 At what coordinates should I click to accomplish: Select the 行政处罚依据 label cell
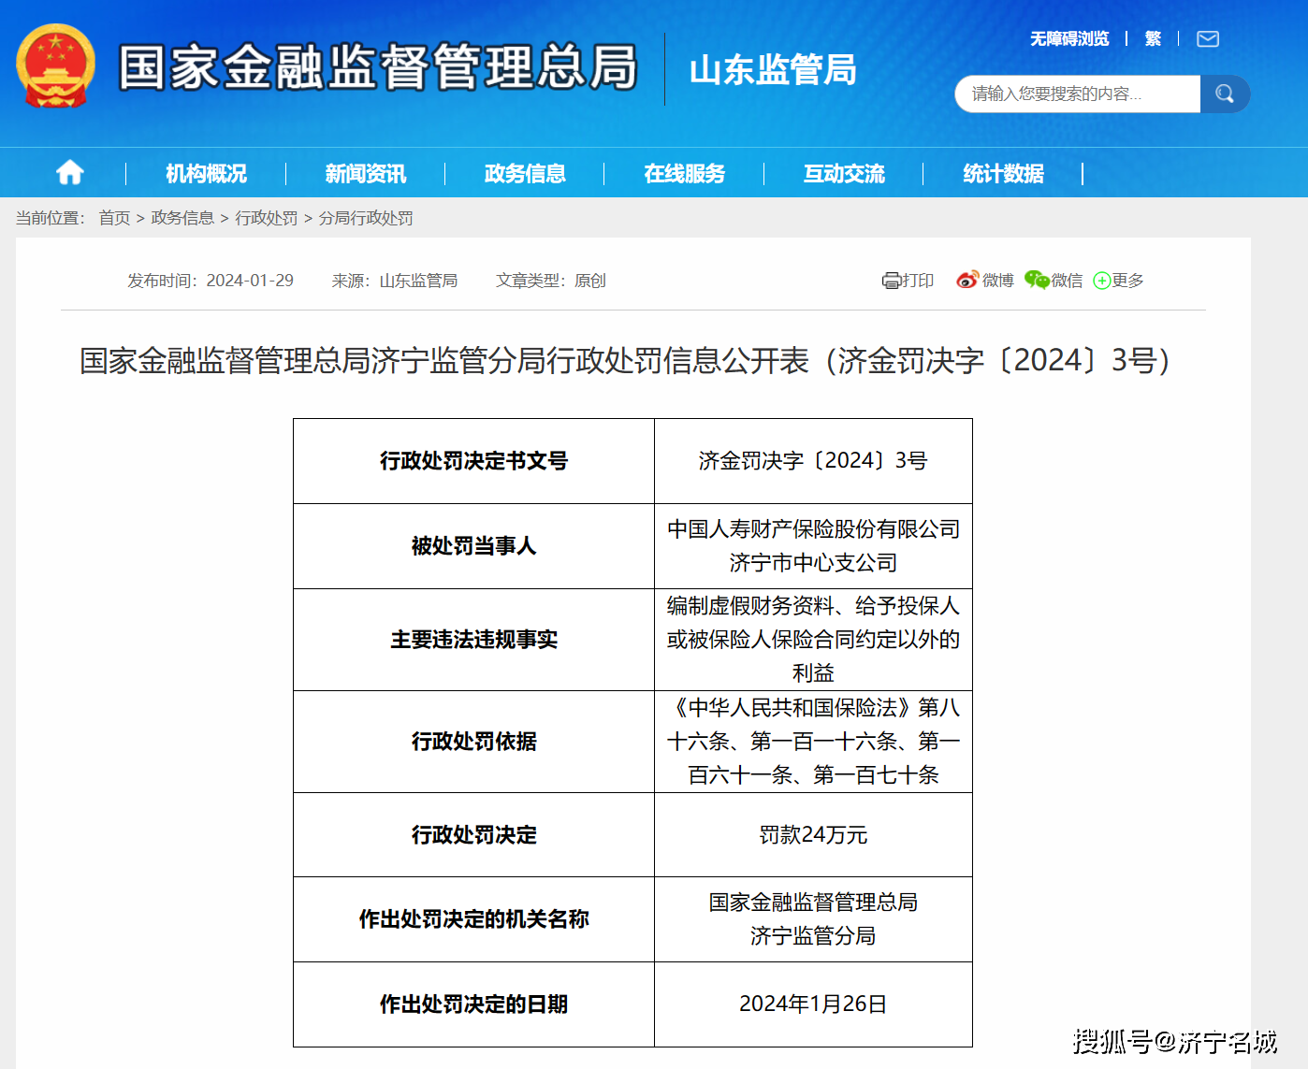point(473,742)
